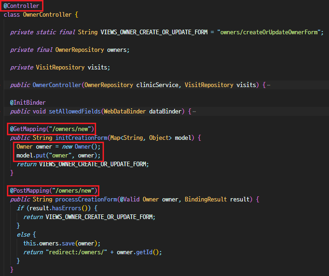Click the void keyword
The height and width of the screenshot is (276, 329).
click(39, 112)
